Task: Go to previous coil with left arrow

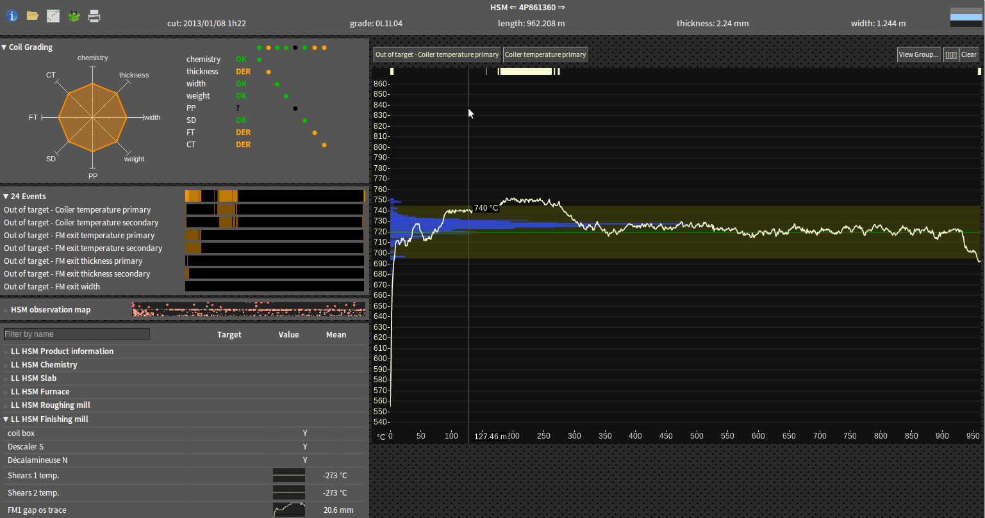Action: point(513,8)
